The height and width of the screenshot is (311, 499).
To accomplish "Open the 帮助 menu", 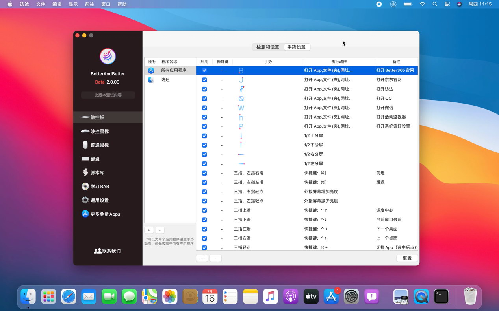I will (x=122, y=4).
